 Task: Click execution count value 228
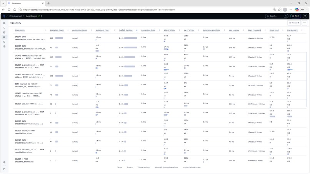tap(52, 38)
